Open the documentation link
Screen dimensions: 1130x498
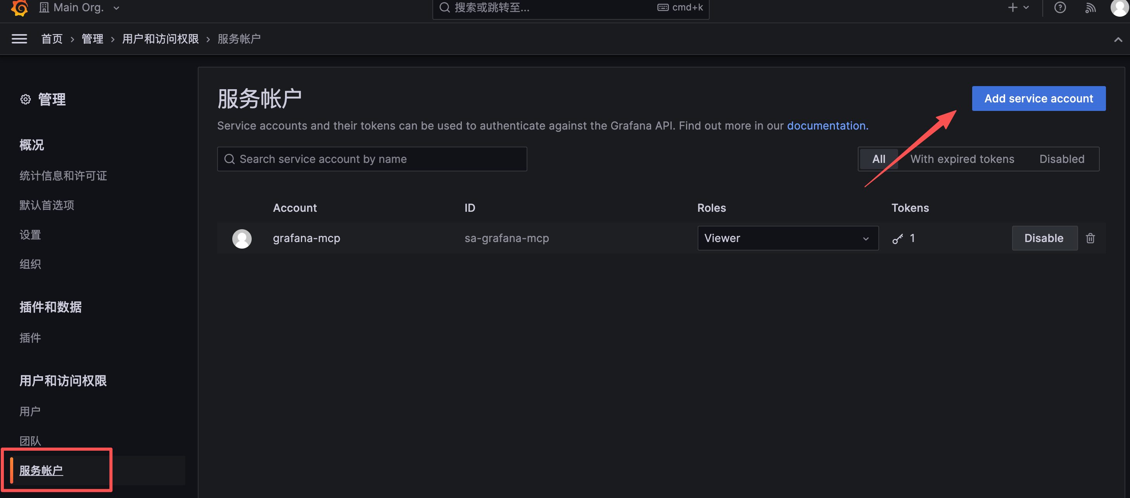click(827, 126)
